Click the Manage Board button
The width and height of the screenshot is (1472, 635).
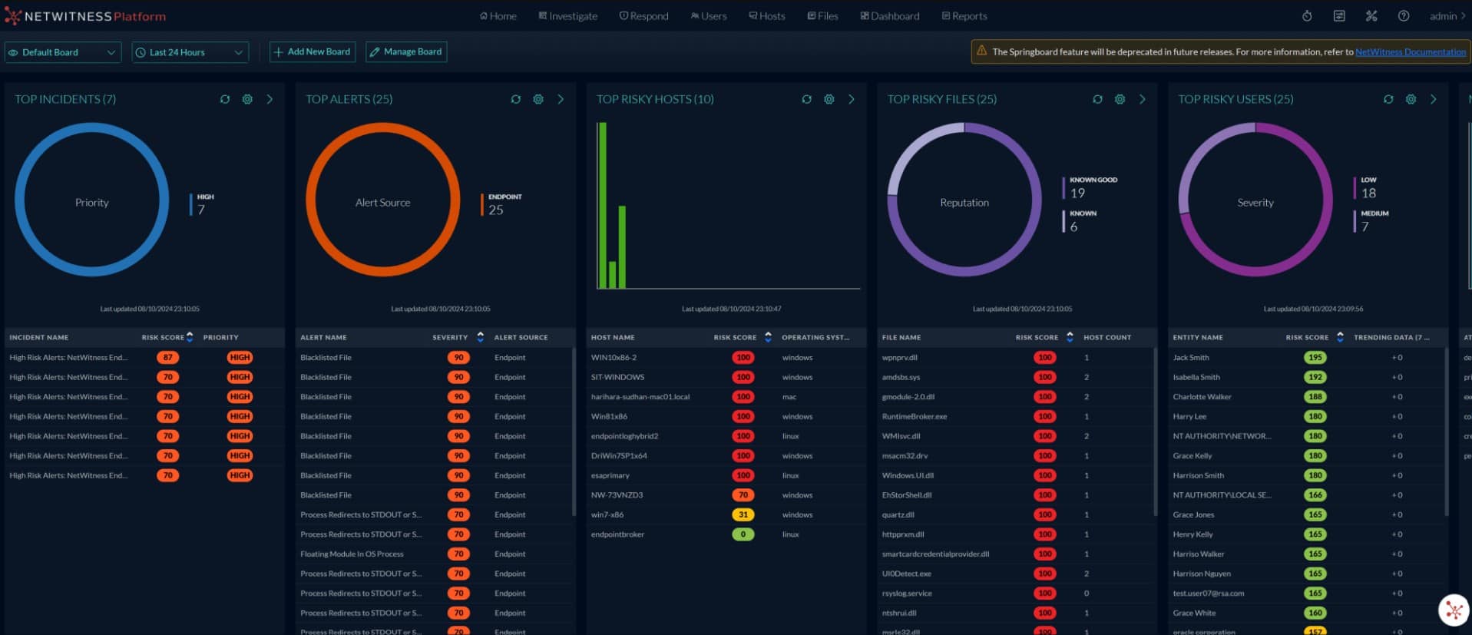coord(406,51)
